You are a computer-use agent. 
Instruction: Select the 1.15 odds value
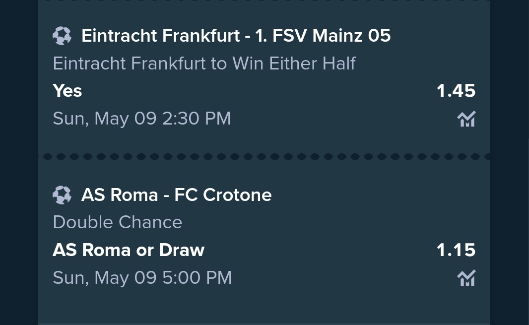point(456,250)
